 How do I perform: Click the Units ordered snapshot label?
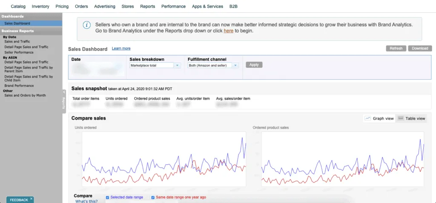(117, 98)
